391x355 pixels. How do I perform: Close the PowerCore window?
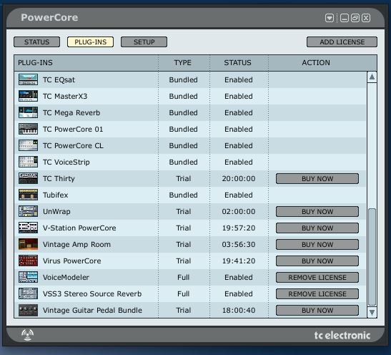click(366, 18)
